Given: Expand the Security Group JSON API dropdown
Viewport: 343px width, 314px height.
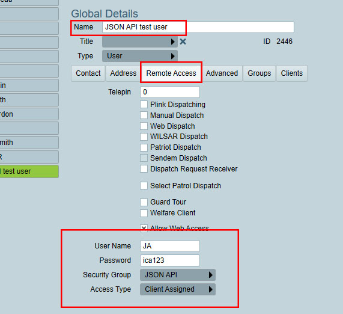Looking at the screenshot, I should tap(178, 275).
